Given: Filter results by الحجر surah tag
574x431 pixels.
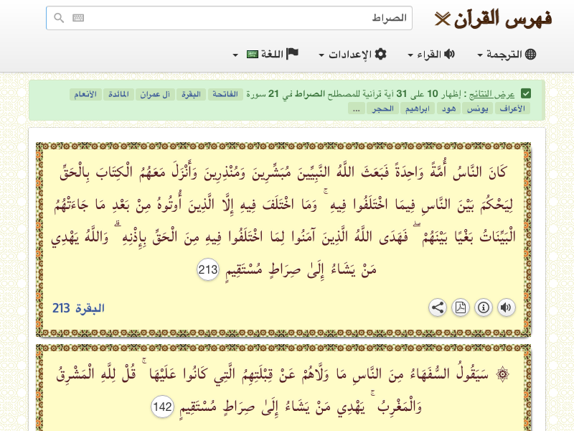Looking at the screenshot, I should tap(382, 108).
